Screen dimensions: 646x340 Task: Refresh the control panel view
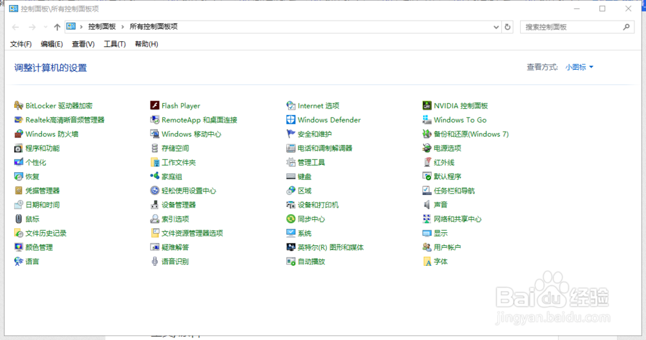coord(508,26)
